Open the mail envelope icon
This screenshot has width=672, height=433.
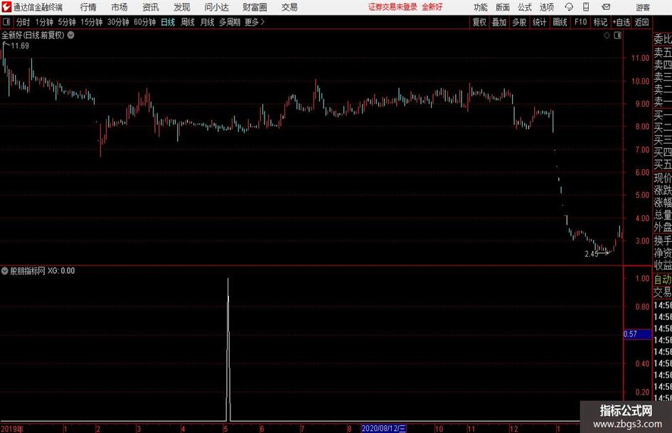(606, 7)
